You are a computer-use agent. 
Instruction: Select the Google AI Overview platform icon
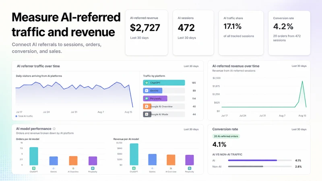pos(147,107)
